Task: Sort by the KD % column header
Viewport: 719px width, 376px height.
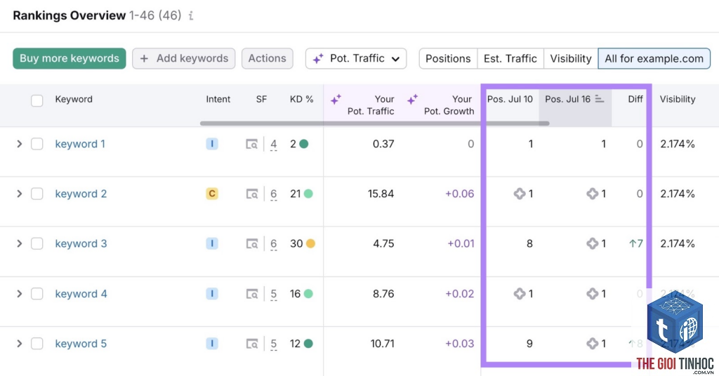Action: tap(302, 99)
